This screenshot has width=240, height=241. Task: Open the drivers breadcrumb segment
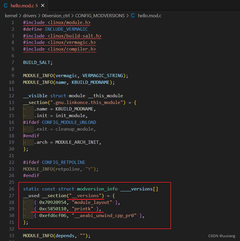(30, 16)
